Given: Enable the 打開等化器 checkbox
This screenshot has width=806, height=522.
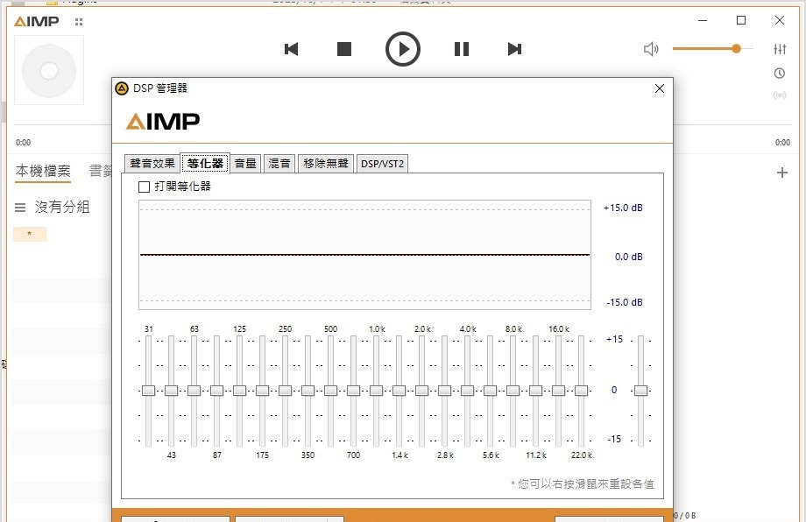Looking at the screenshot, I should [x=145, y=187].
